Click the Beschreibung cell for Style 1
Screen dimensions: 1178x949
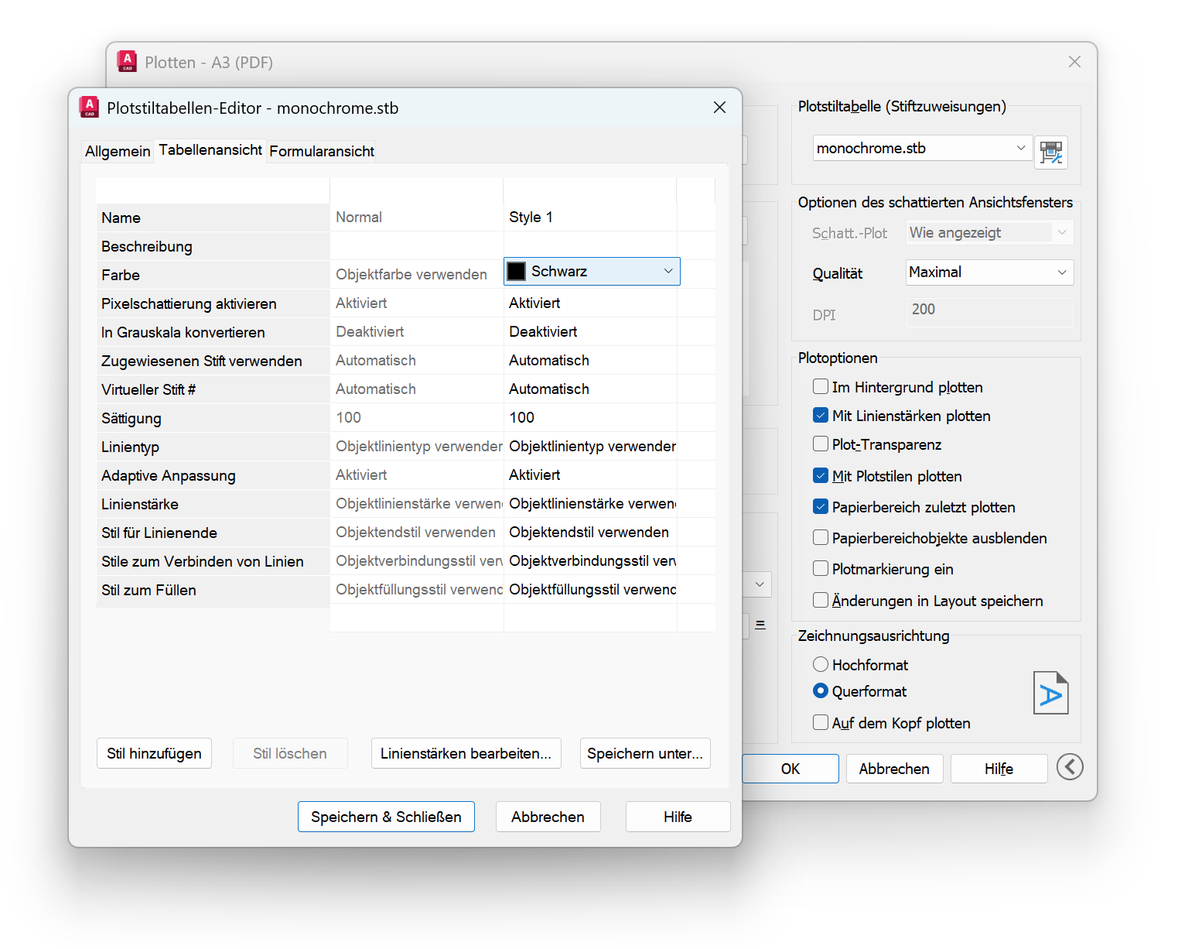(589, 246)
